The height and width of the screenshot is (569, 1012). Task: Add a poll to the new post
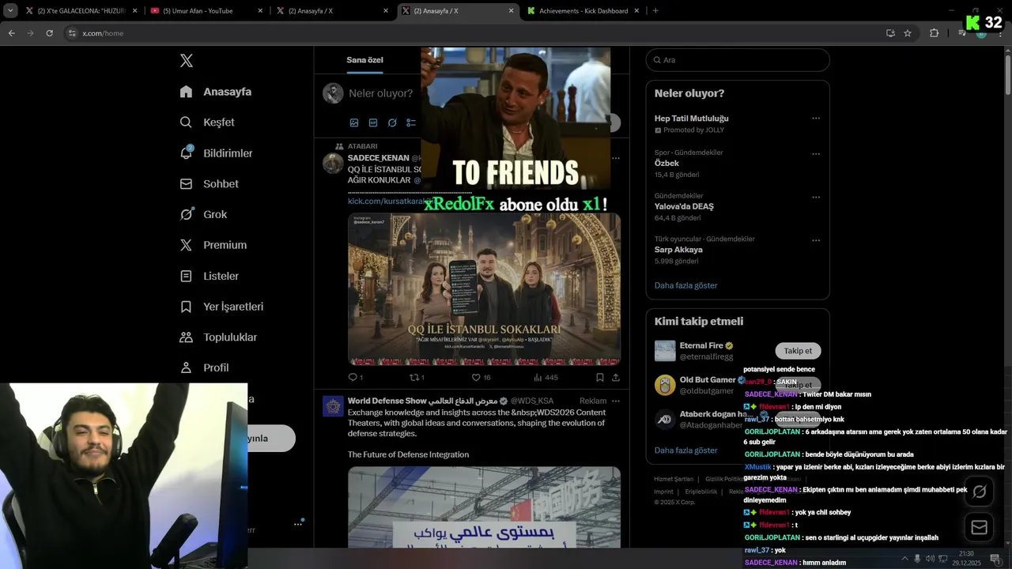point(411,122)
